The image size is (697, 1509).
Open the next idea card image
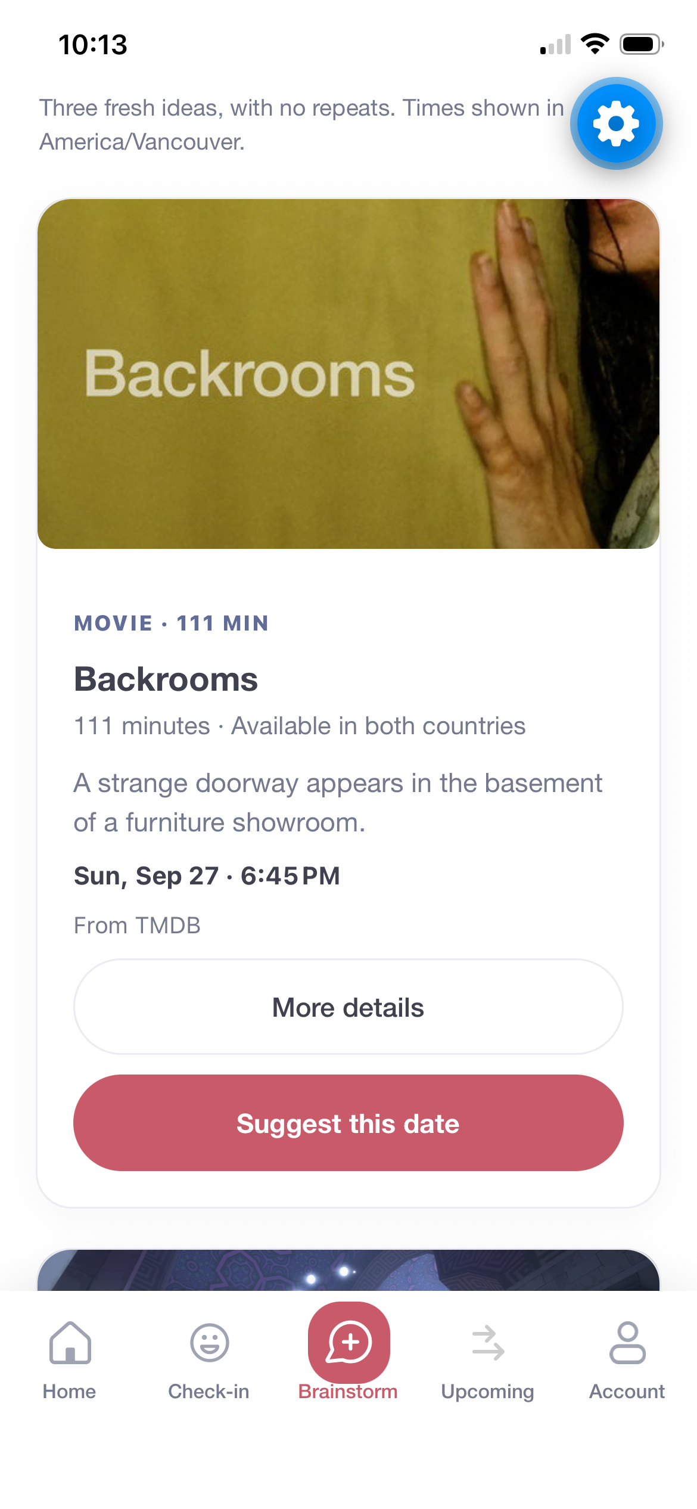348,1270
